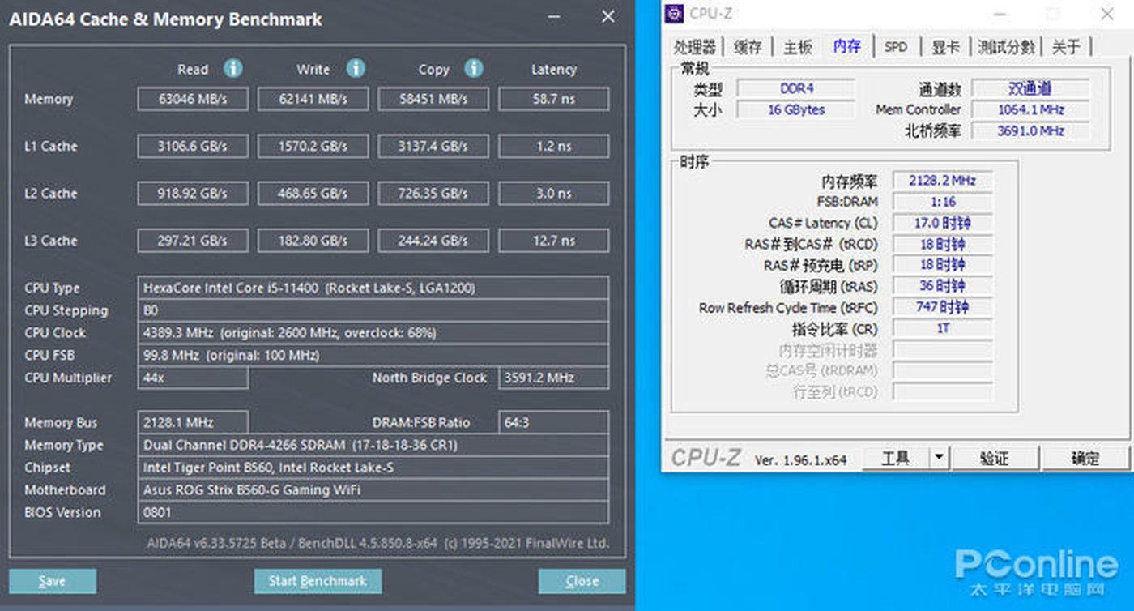This screenshot has width=1134, height=611.
Task: Click the Close button in AIDA64
Action: click(x=582, y=581)
